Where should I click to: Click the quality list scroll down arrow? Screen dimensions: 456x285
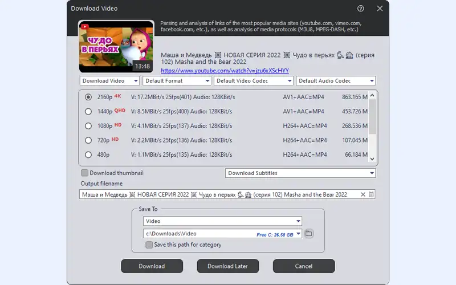372,159
